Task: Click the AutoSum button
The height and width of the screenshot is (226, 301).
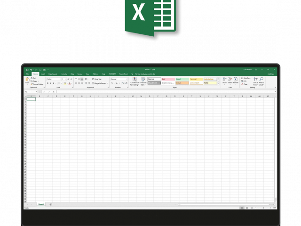Action: pos(246,78)
